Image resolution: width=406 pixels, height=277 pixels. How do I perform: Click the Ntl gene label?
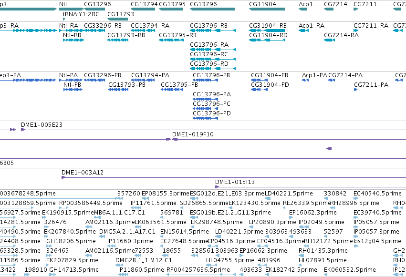click(x=63, y=4)
